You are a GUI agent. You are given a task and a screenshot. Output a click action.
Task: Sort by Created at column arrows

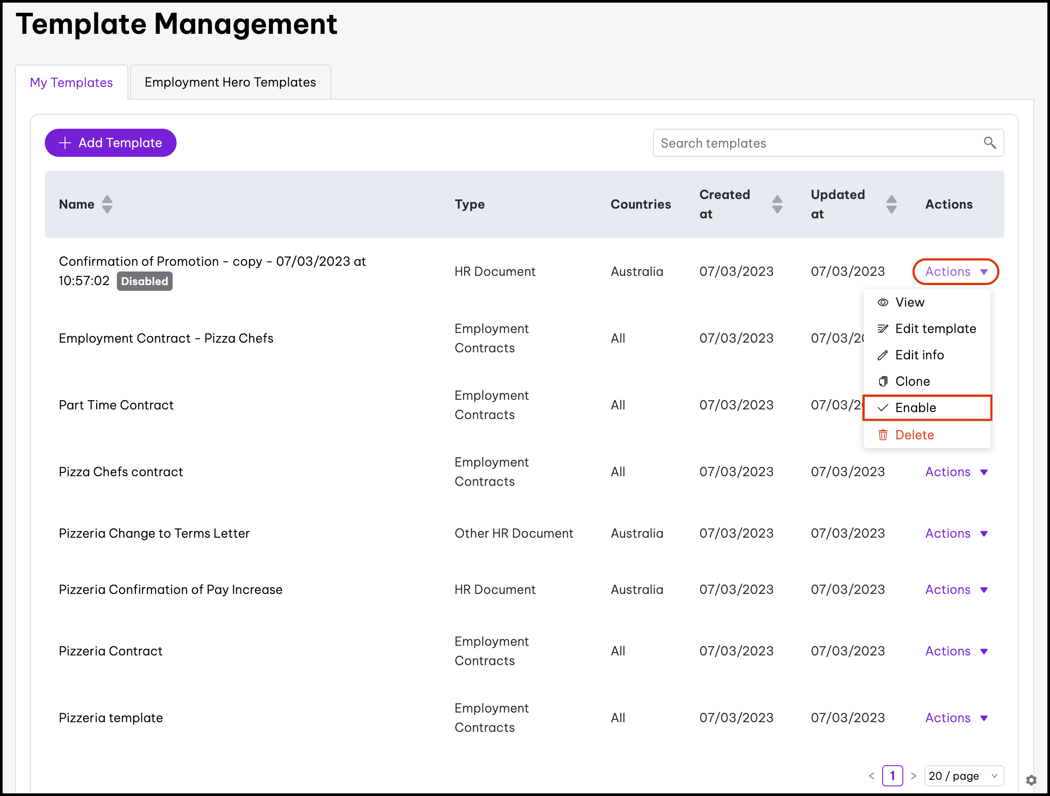pos(777,205)
